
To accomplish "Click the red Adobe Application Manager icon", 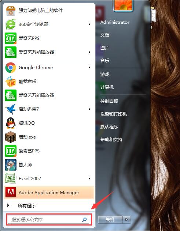I will pyautogui.click(x=11, y=192).
